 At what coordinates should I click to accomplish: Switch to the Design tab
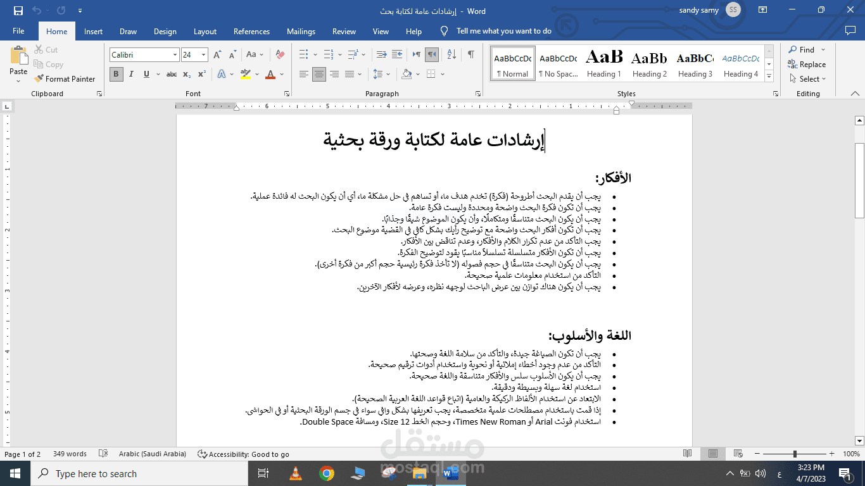165,31
